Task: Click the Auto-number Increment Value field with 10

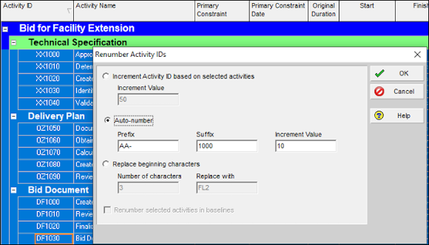Action: [305, 146]
